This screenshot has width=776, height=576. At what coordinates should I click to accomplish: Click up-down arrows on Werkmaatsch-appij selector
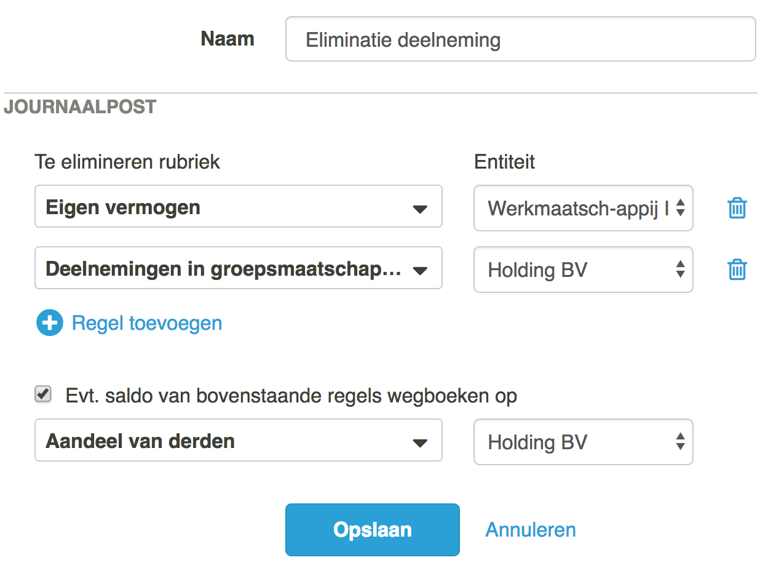(680, 208)
